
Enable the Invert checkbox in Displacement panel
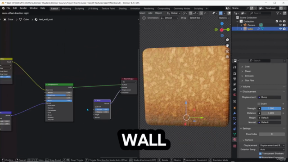pyautogui.click(x=259, y=104)
